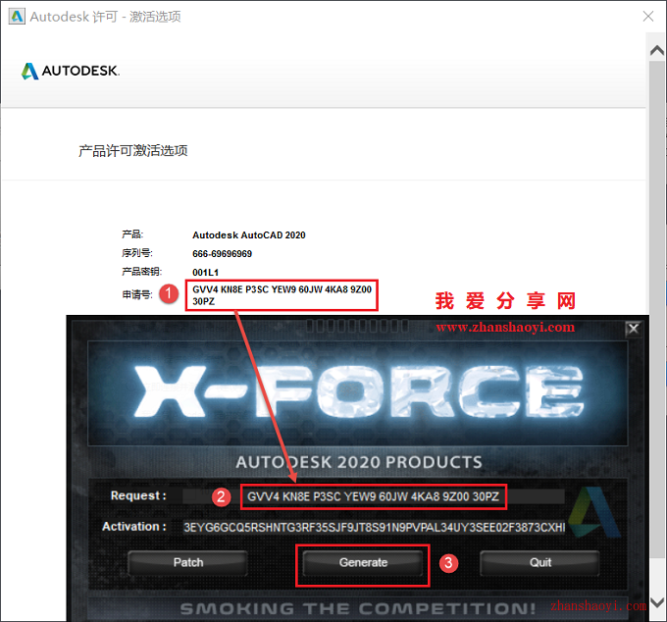Click the Autodesk logo in the header

[71, 71]
